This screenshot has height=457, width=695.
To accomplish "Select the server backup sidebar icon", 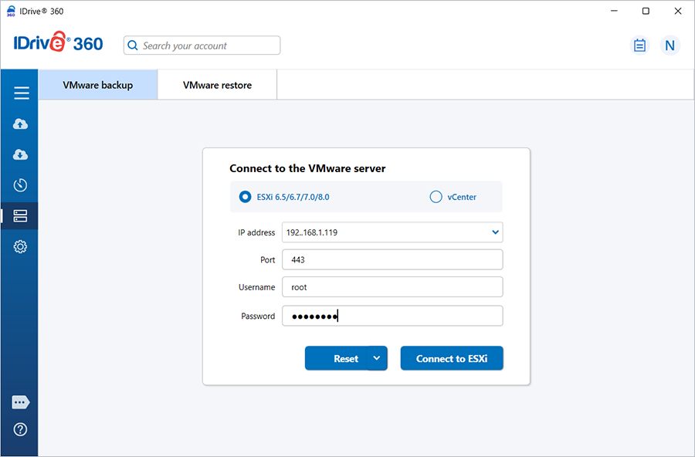I will 21,216.
